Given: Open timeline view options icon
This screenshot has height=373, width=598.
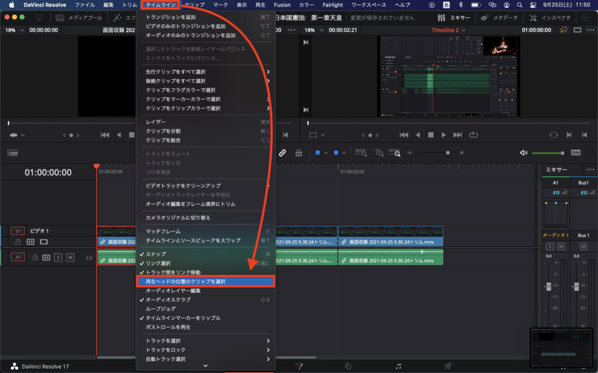Looking at the screenshot, I should point(13,153).
